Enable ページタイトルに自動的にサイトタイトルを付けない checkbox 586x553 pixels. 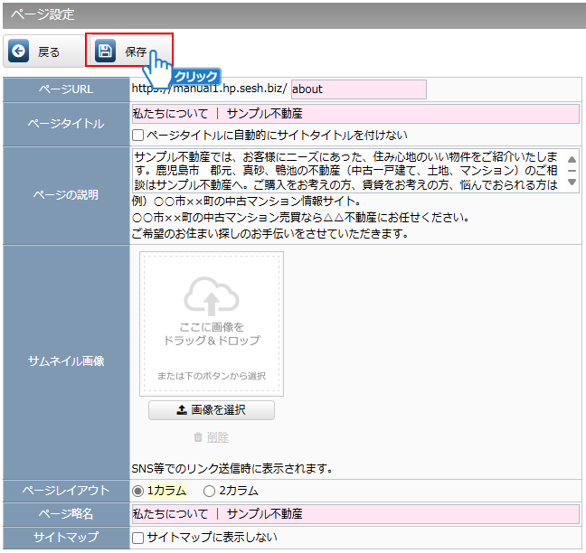coord(138,135)
